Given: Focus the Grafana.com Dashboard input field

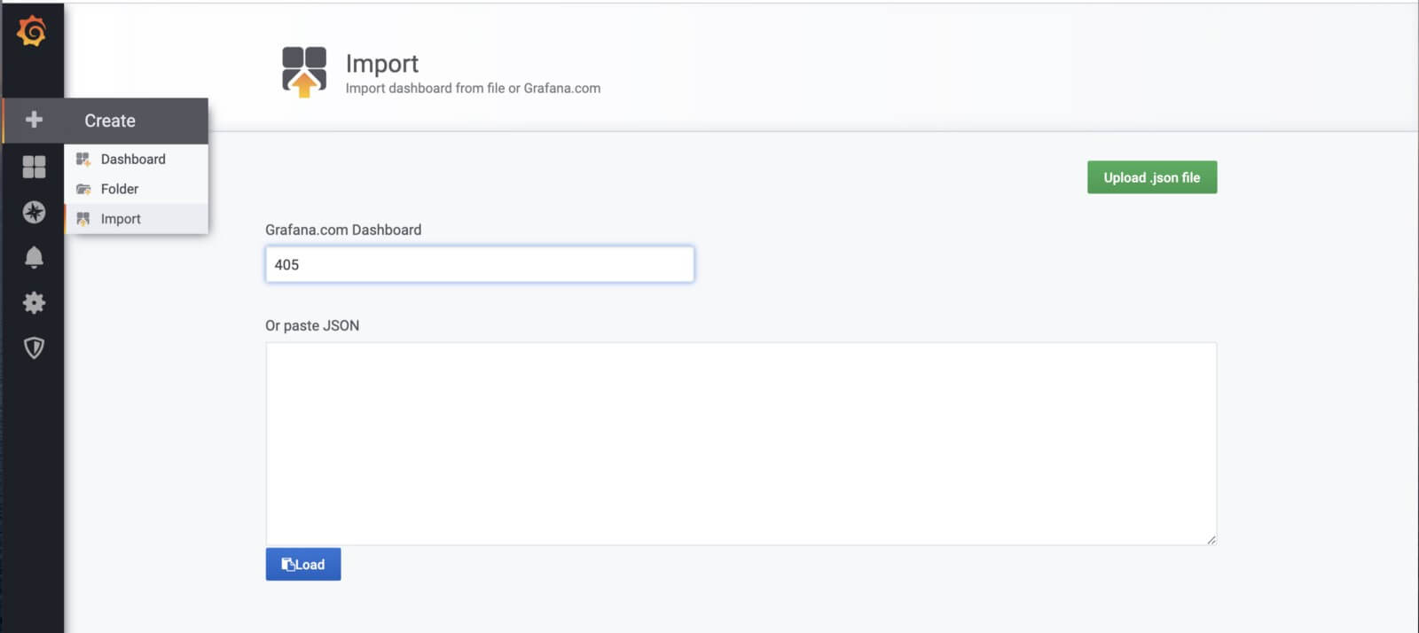Looking at the screenshot, I should 479,264.
